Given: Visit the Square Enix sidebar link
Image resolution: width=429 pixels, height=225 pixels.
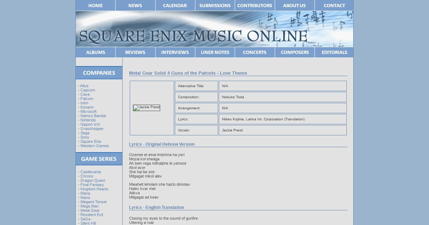Looking at the screenshot, I should click(x=91, y=141).
